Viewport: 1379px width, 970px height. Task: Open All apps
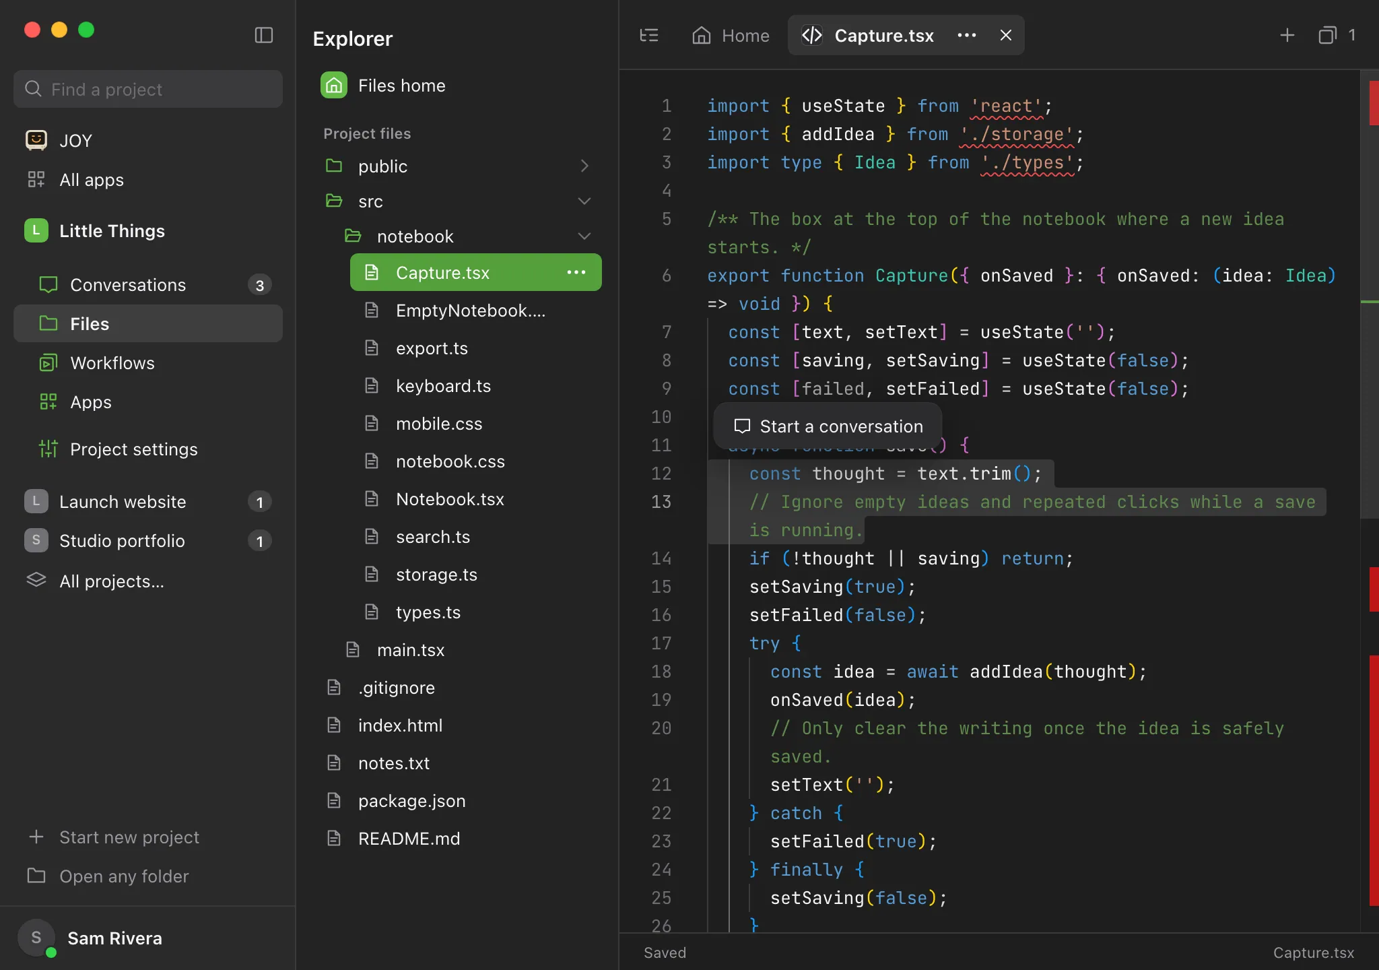point(148,179)
